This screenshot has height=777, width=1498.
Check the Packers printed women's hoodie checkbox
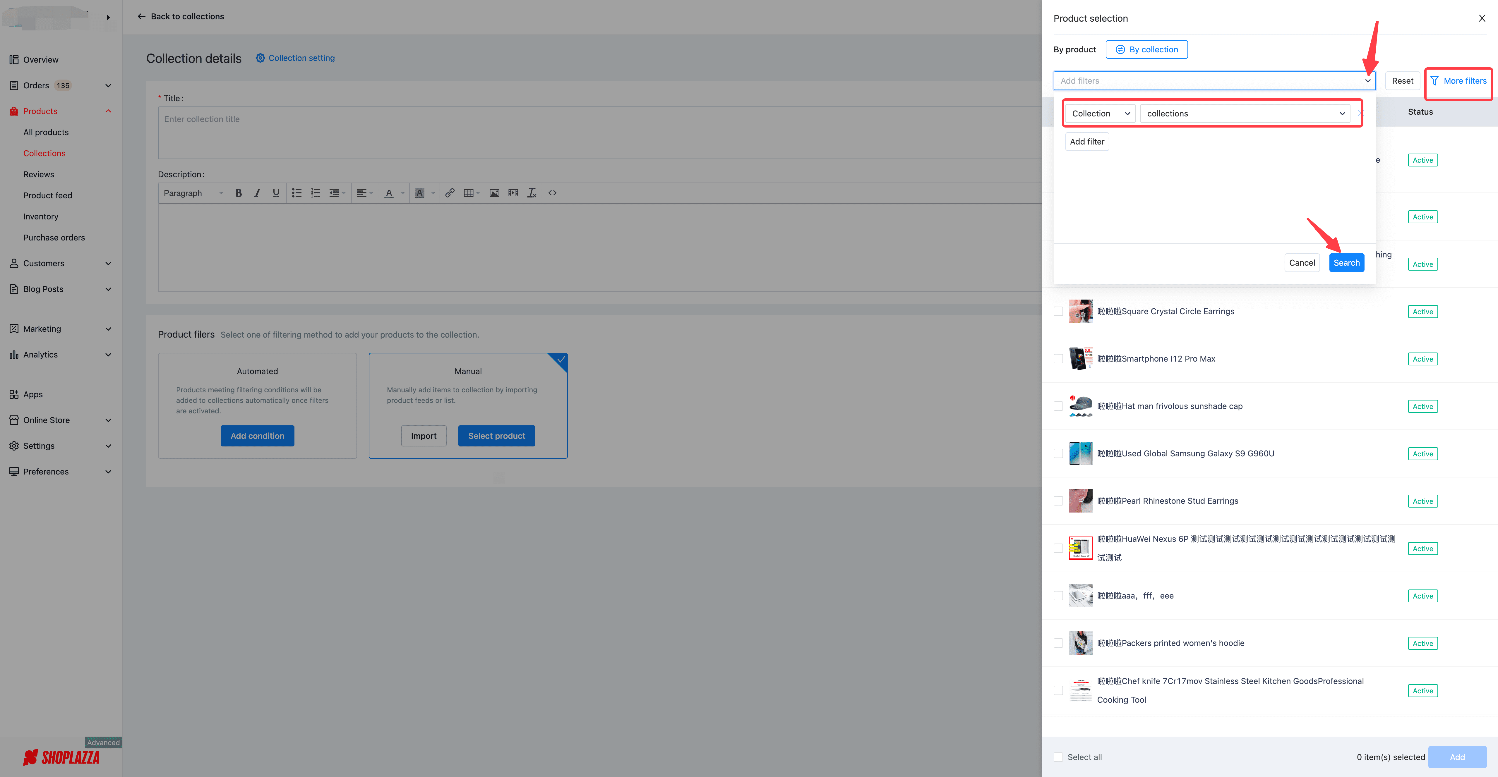pos(1058,643)
